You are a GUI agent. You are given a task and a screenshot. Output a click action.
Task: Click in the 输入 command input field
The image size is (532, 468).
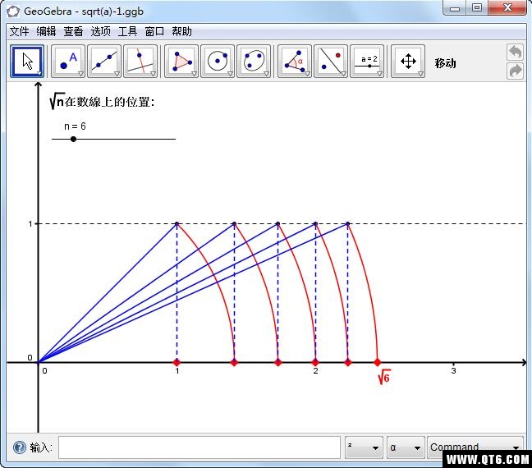[x=199, y=447]
